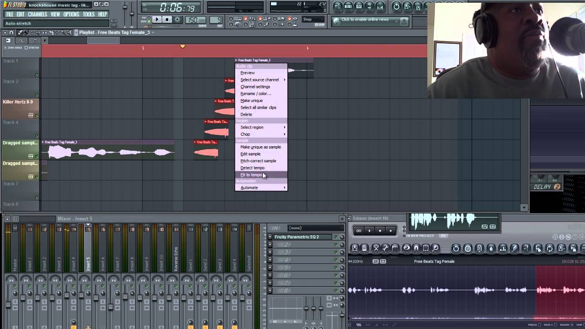Toggle Insert 1 mute LED in mixer
Viewport: 585px width, 329px height.
29,286
